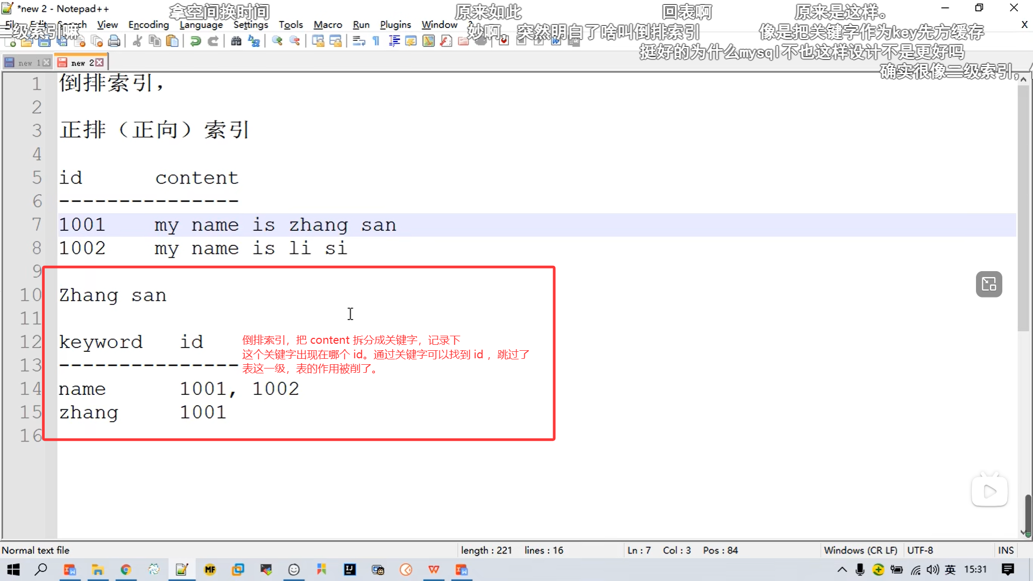The width and height of the screenshot is (1033, 581).
Task: Open the Replace toolbar icon
Action: (x=254, y=41)
